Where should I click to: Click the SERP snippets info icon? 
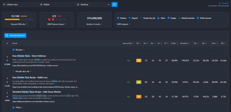(x=129, y=24)
